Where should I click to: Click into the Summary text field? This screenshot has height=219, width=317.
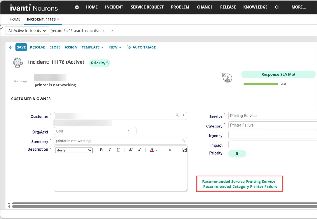(120, 141)
